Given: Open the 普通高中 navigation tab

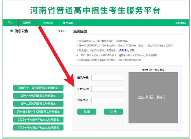Looking at the screenshot, I should click(x=28, y=23).
